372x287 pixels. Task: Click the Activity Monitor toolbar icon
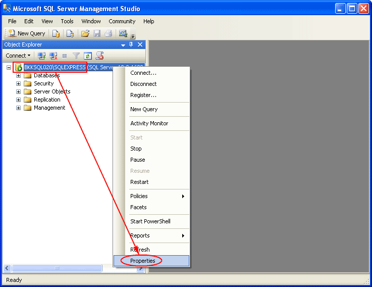tap(123, 33)
